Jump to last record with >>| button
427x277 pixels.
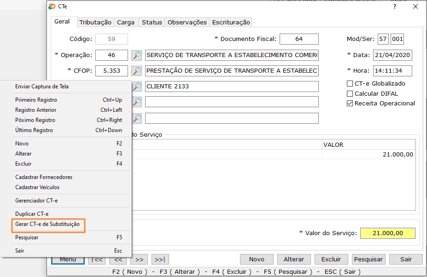[x=160, y=259]
